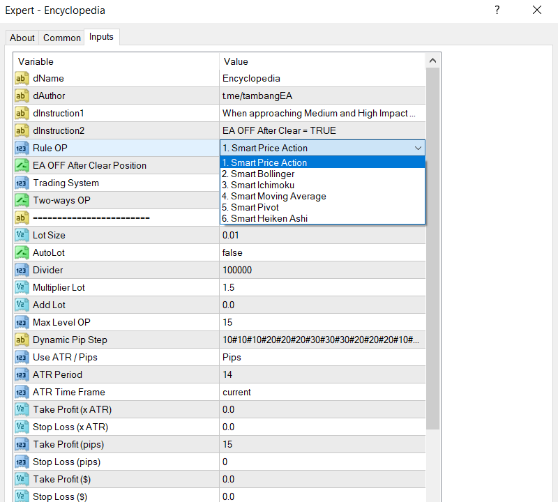
Task: Edit the ATR Period value 14
Action: 322,374
